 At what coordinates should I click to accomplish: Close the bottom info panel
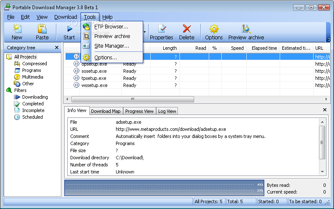tap(325, 110)
